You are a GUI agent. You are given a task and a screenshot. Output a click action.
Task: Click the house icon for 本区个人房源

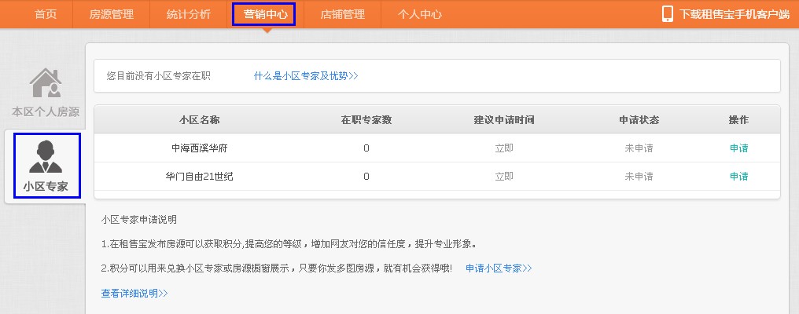point(46,84)
